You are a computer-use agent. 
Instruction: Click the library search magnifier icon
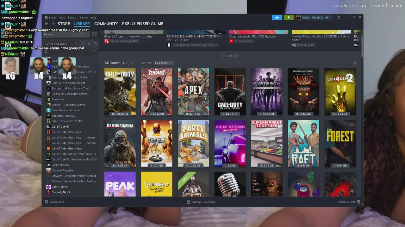click(x=46, y=52)
